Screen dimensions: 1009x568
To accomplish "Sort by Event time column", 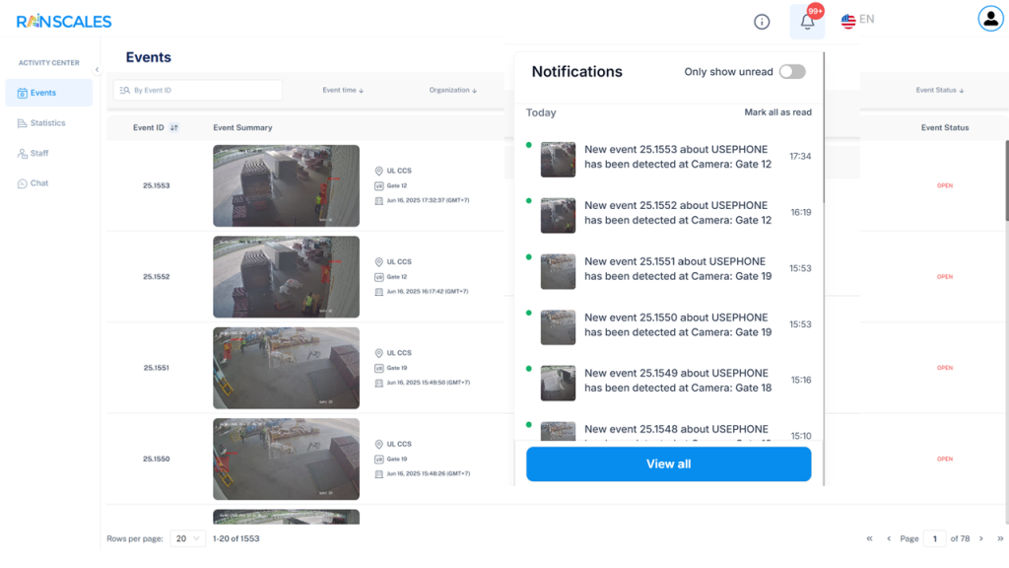I will pyautogui.click(x=343, y=90).
